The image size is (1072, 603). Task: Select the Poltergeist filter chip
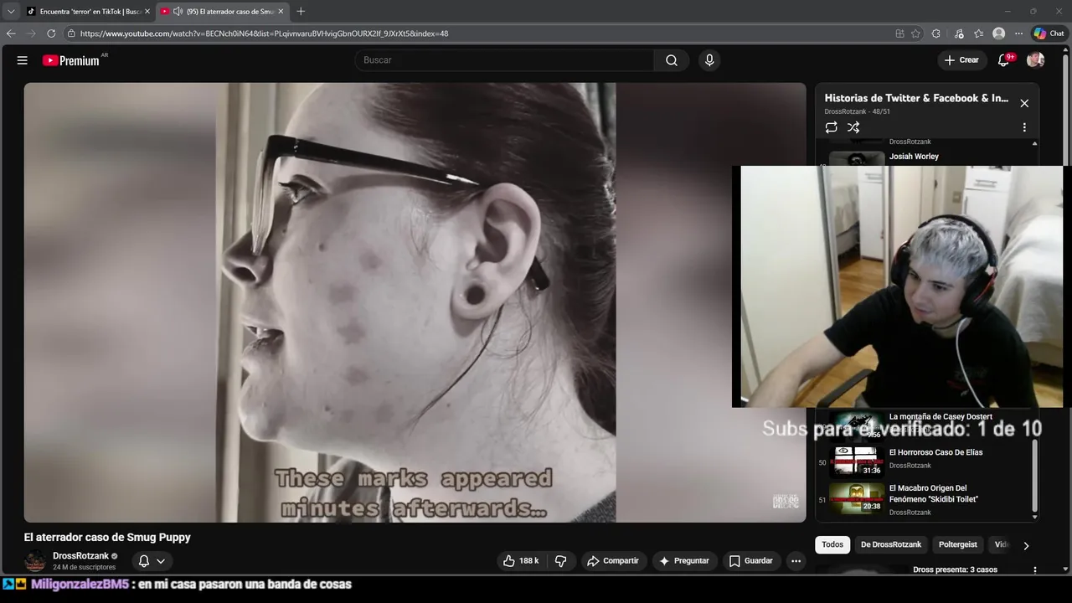point(958,544)
